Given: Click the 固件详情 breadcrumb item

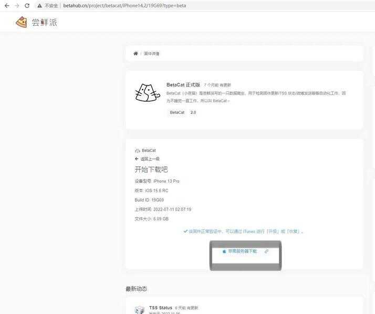Looking at the screenshot, I should [x=151, y=53].
